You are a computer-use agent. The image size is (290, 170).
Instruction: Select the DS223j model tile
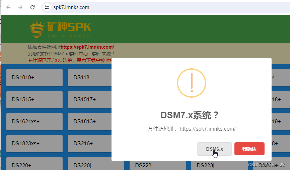(219, 166)
